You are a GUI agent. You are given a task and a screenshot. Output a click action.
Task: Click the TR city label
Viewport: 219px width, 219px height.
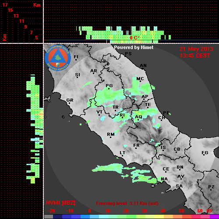coord(116,107)
